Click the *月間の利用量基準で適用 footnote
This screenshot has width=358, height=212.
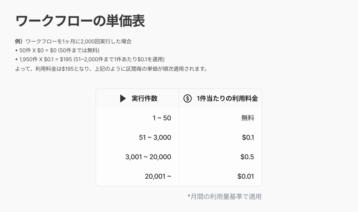point(224,197)
